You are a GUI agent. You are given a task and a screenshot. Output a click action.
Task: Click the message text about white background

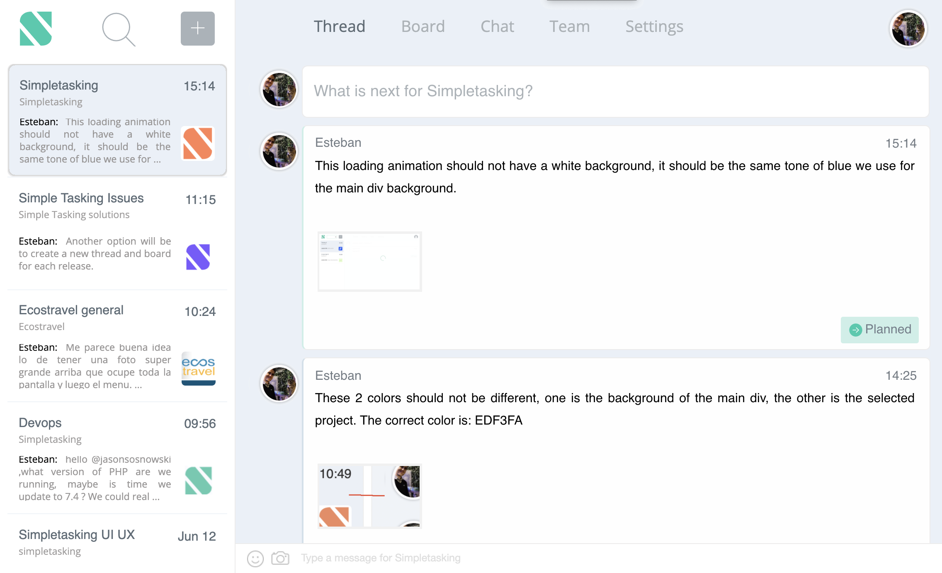click(x=614, y=177)
